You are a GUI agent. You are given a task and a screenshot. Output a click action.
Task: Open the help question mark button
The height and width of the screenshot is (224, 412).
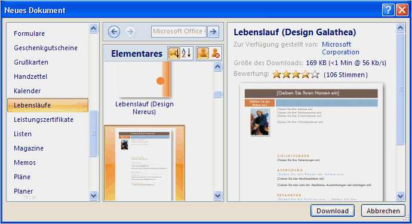(x=388, y=10)
